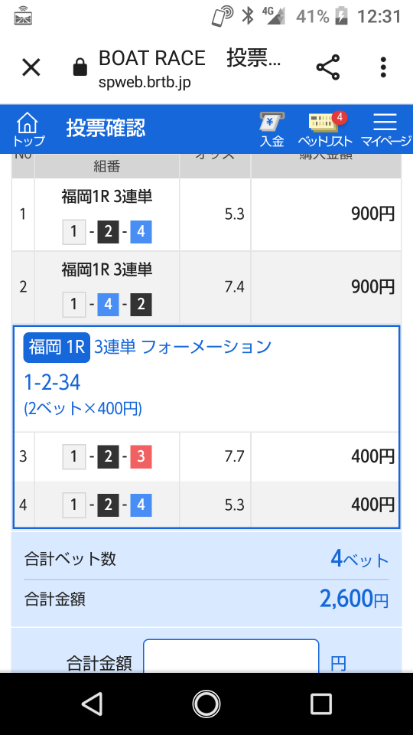Tap the site security lock icon
The height and width of the screenshot is (735, 413).
(80, 68)
